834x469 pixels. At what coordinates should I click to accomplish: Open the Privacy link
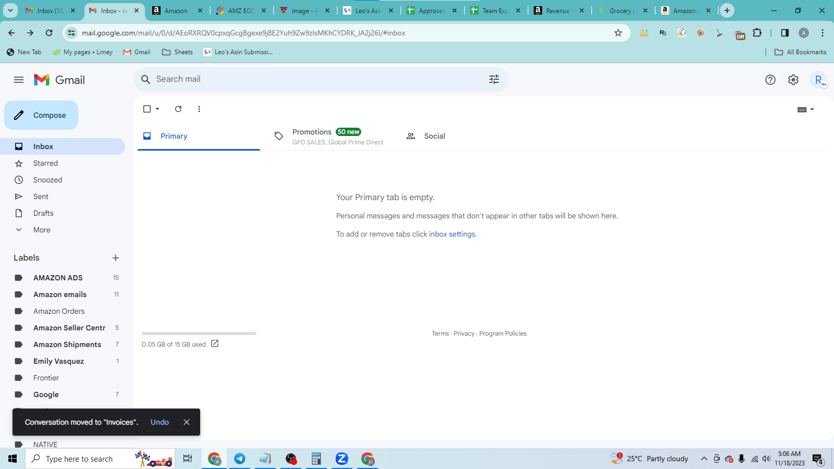coord(464,334)
